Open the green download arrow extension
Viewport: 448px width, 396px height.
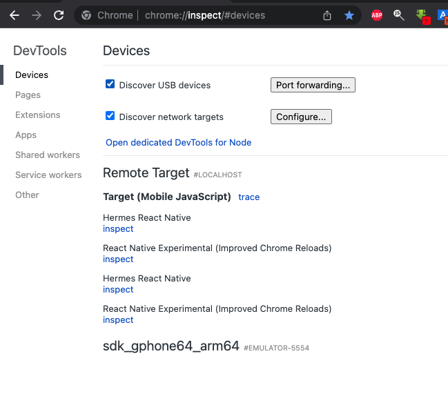[422, 17]
